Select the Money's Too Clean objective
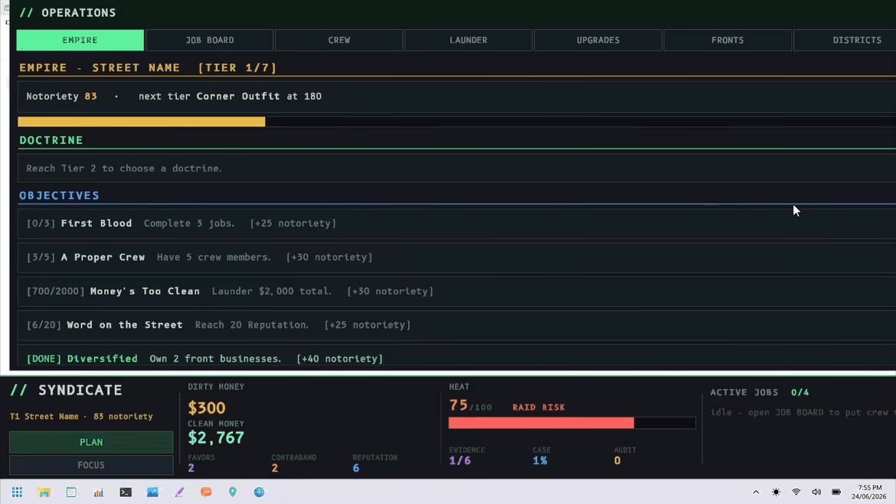The image size is (896, 504). pos(457,291)
